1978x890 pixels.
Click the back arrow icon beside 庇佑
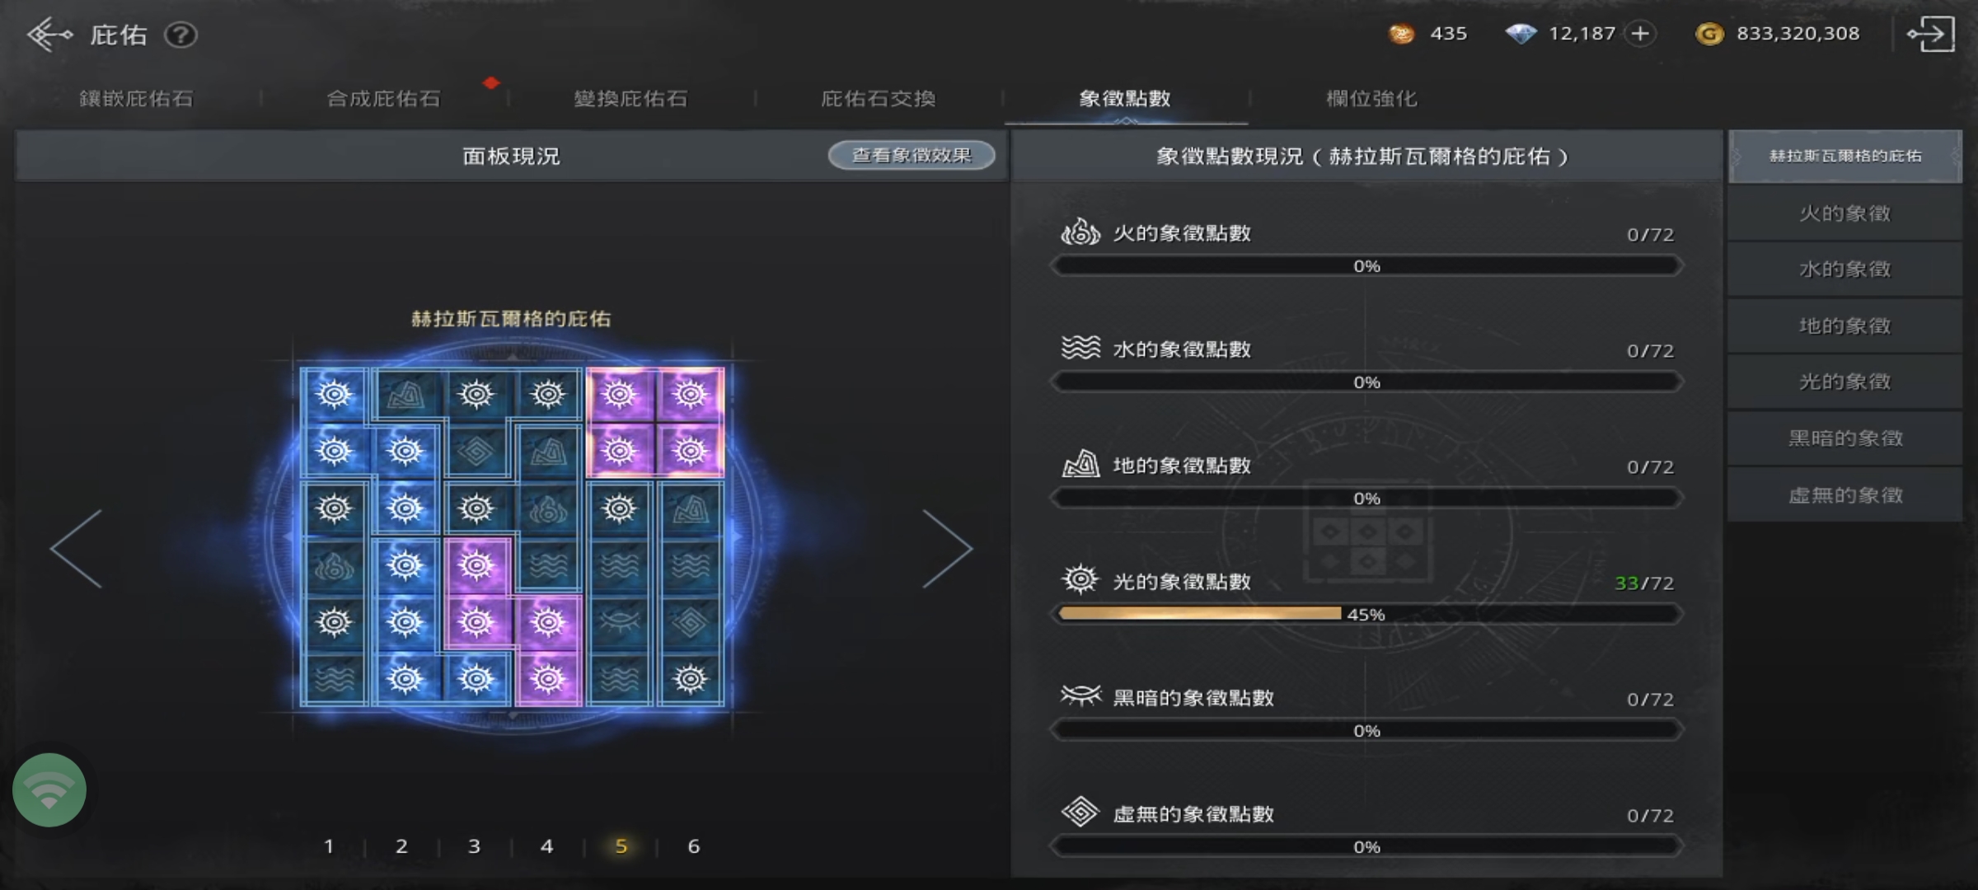click(x=49, y=35)
